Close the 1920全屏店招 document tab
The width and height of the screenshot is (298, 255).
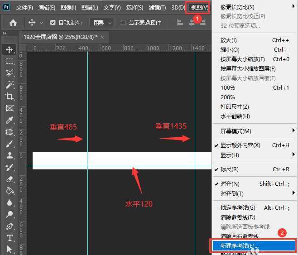(102, 37)
